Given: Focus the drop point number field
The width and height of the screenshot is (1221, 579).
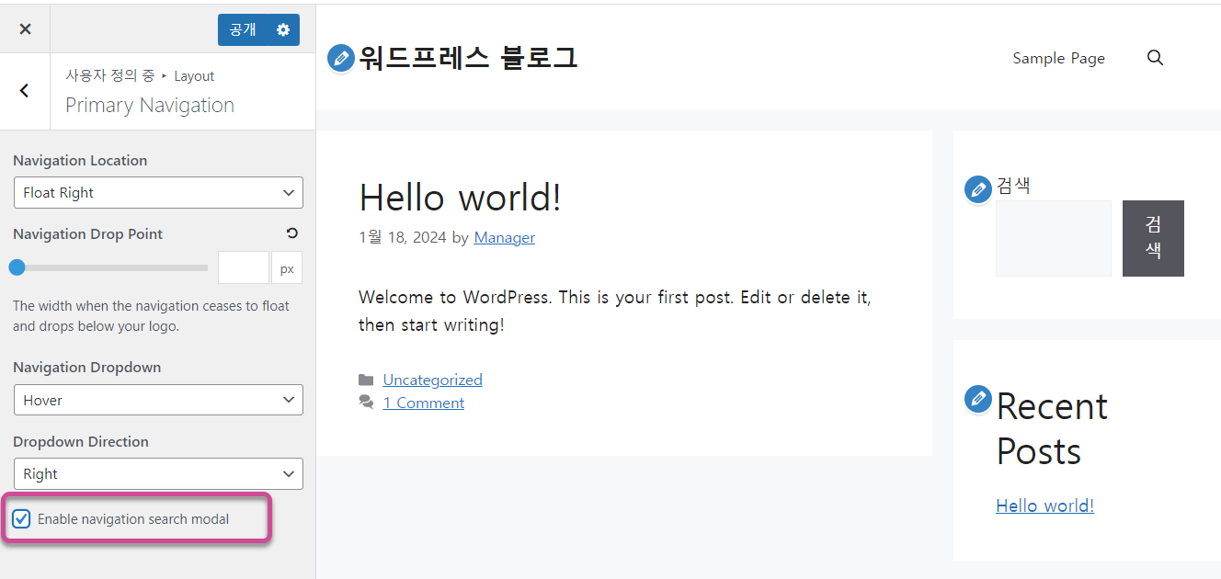Looking at the screenshot, I should pos(244,267).
